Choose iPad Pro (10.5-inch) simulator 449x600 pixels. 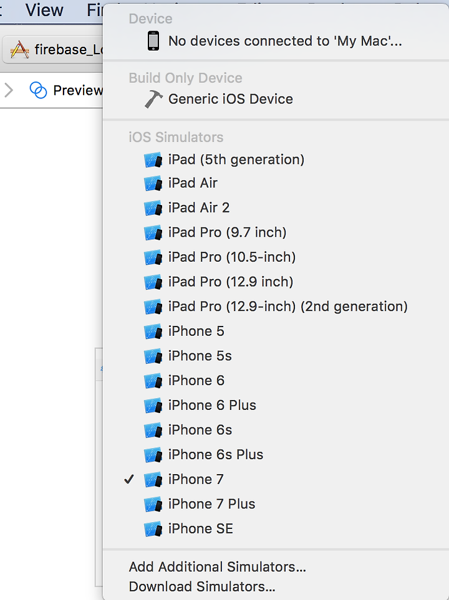(x=276, y=257)
